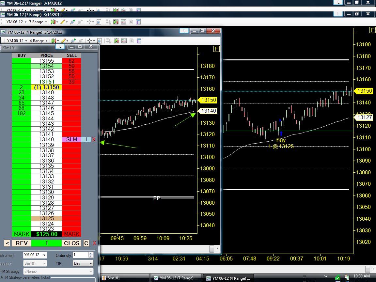Viewport: 376px width, 282px height.
Task: Click 4 Range chart horizontal scrollbar right arrow
Action: click(x=217, y=249)
